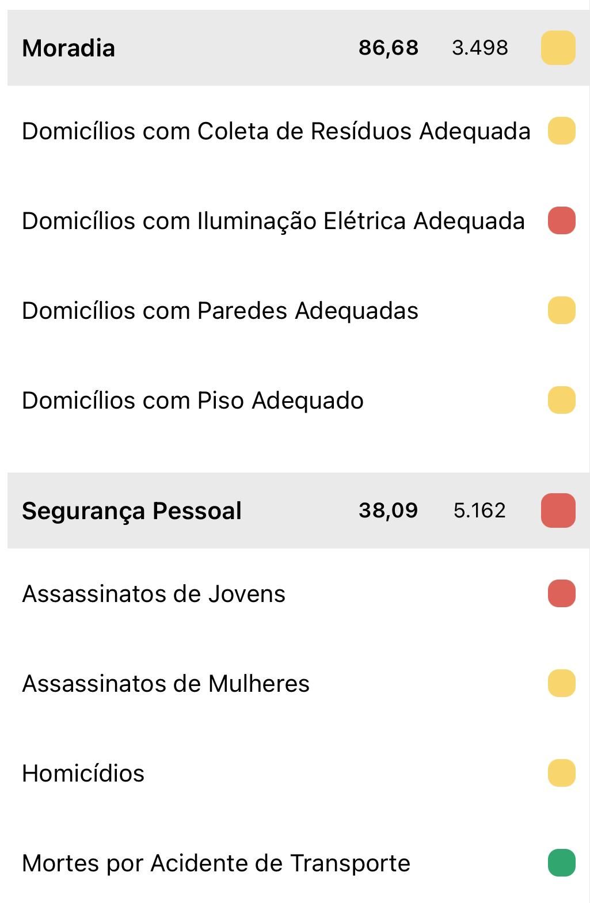The image size is (590, 903).
Task: Select Domicílios com Paredes Adequadas row
Action: click(x=220, y=311)
